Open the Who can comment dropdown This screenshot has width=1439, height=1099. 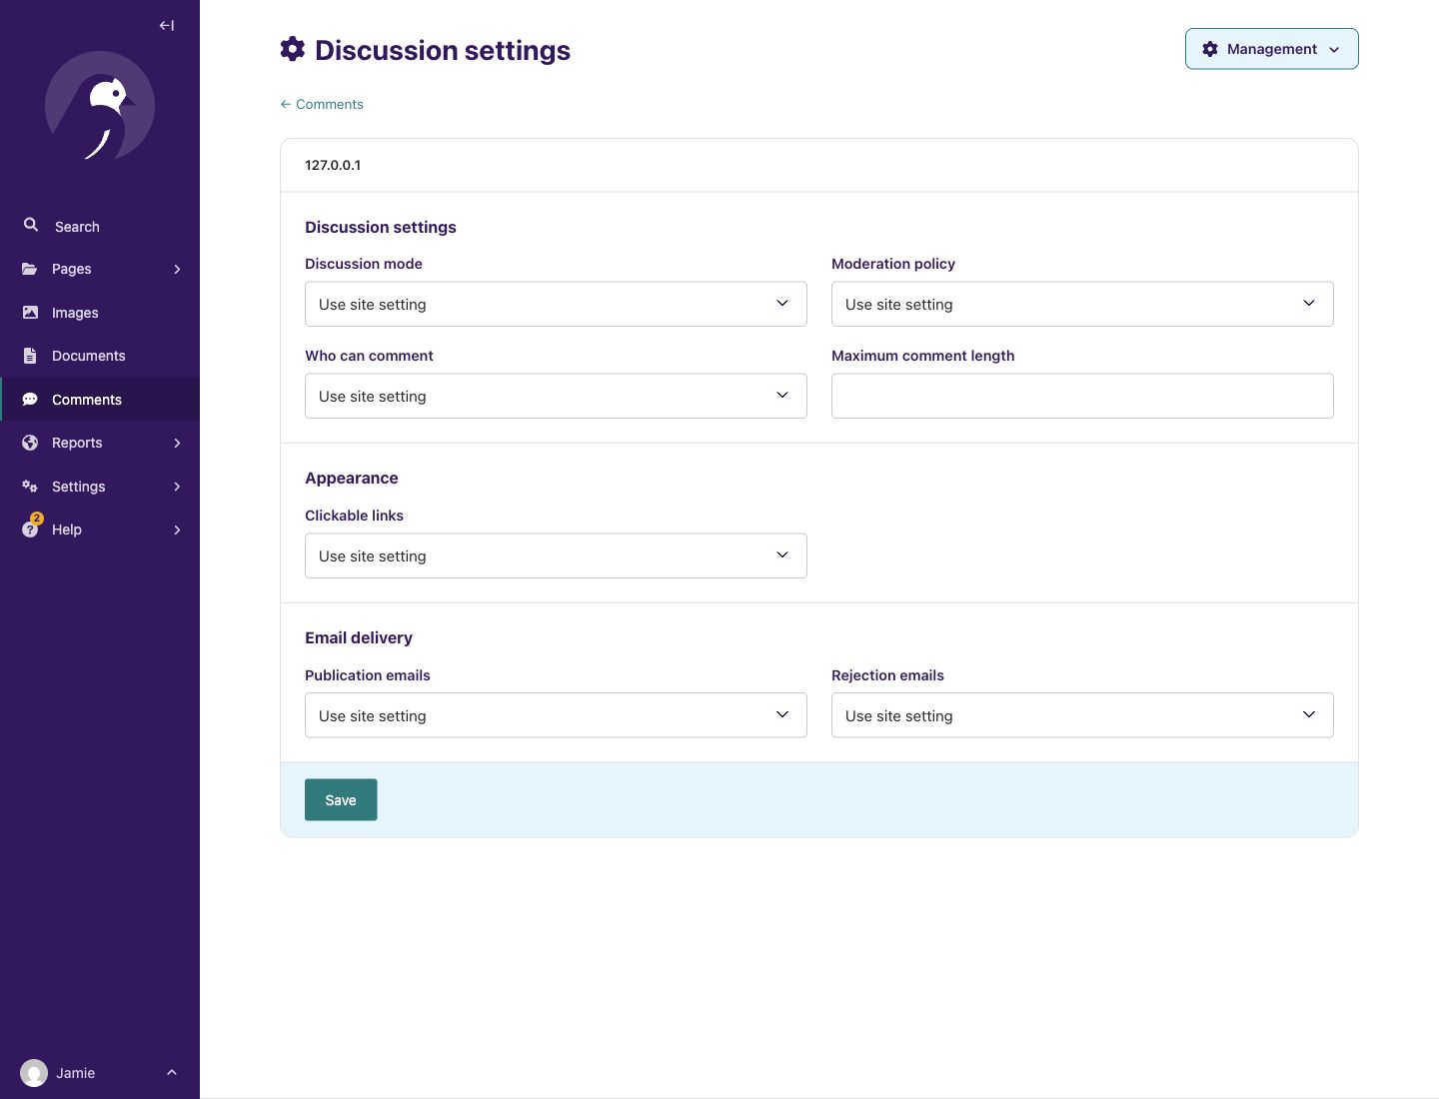(556, 396)
